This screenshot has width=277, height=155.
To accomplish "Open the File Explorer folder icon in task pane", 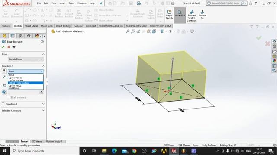I will [x=274, y=52].
